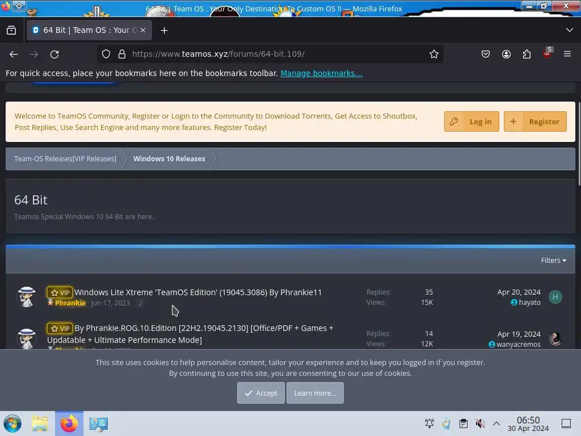Click hayato's H avatar
Screen dimensions: 581x436
[555, 297]
